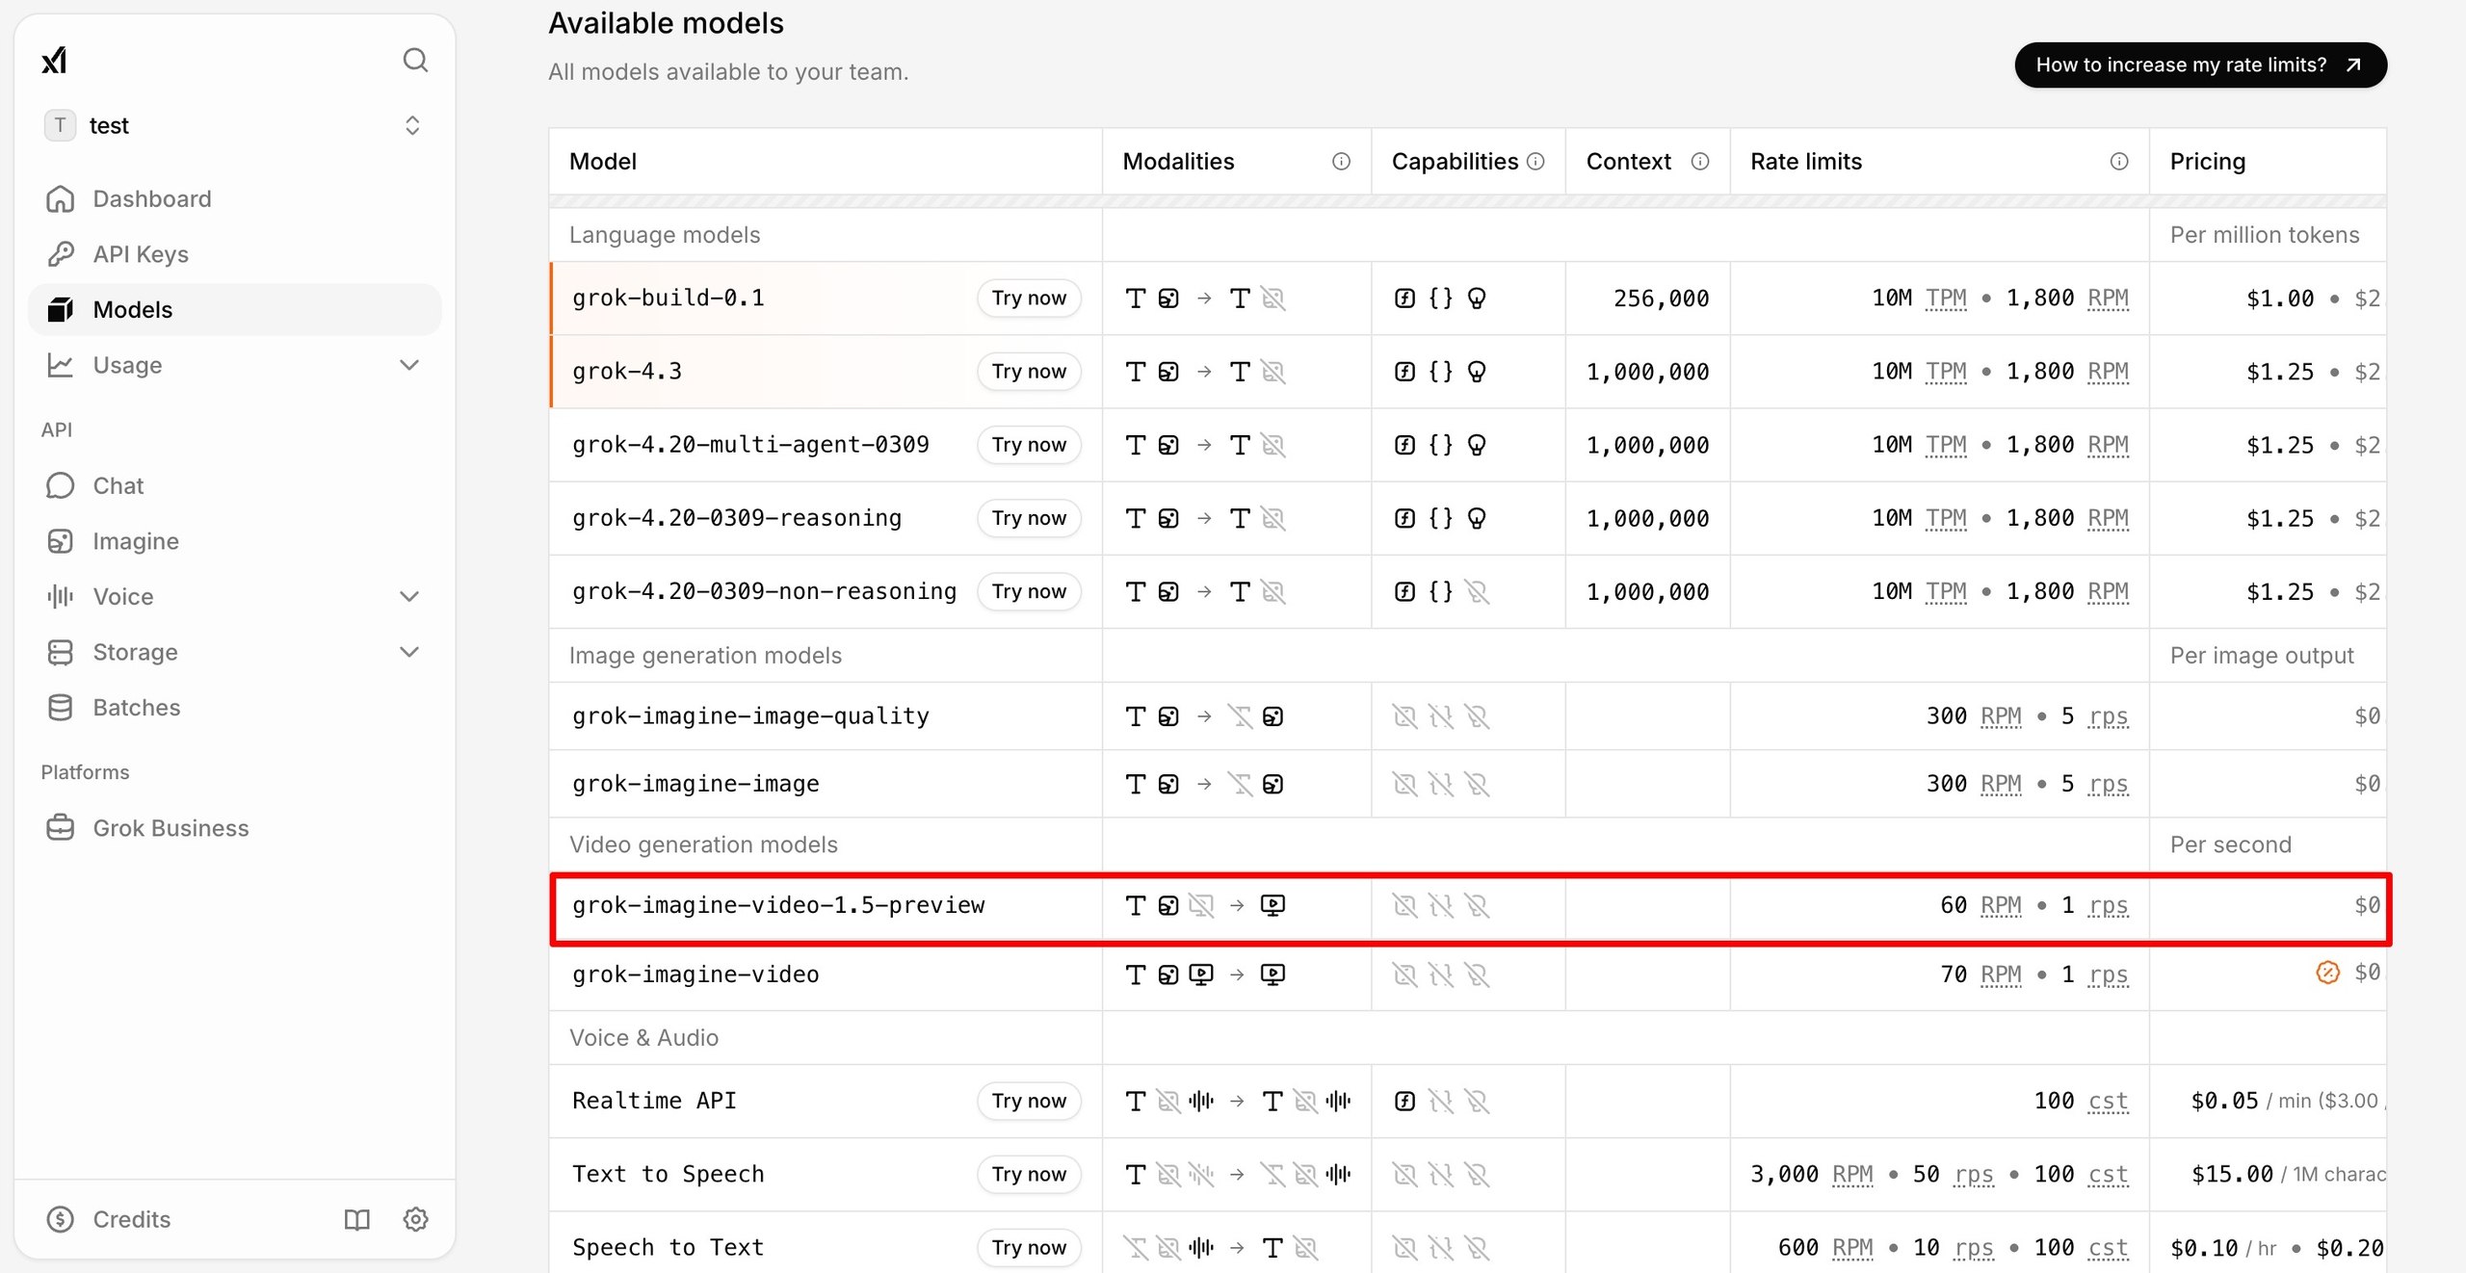Click Grok Business briefcase icon
2466x1273 pixels.
coord(60,828)
